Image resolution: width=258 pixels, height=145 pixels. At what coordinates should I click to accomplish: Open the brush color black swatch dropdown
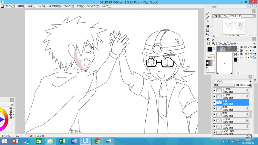click(236, 60)
